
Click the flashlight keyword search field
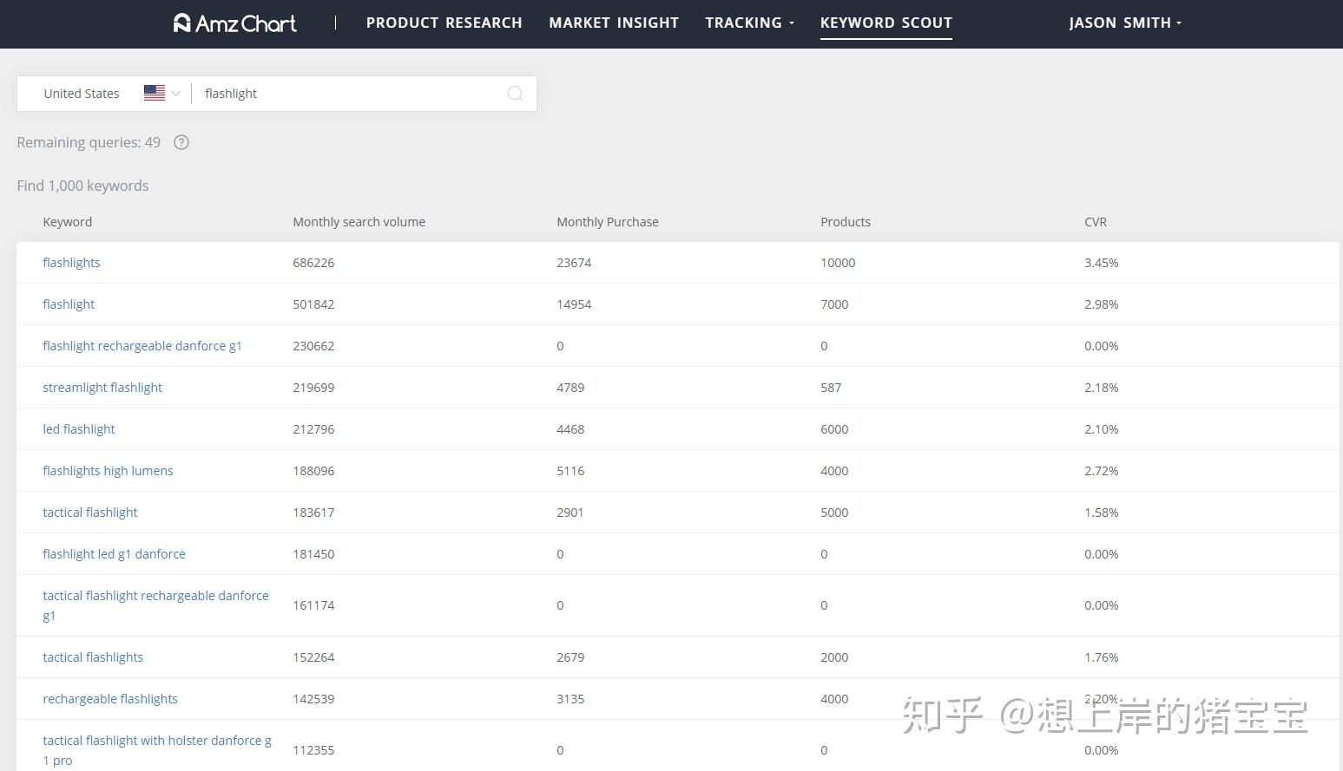347,94
